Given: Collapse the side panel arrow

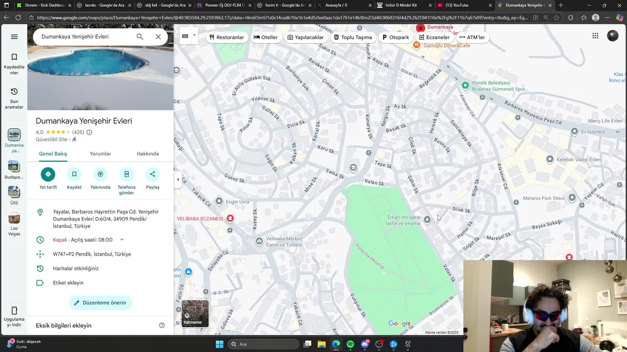Looking at the screenshot, I should [178, 179].
